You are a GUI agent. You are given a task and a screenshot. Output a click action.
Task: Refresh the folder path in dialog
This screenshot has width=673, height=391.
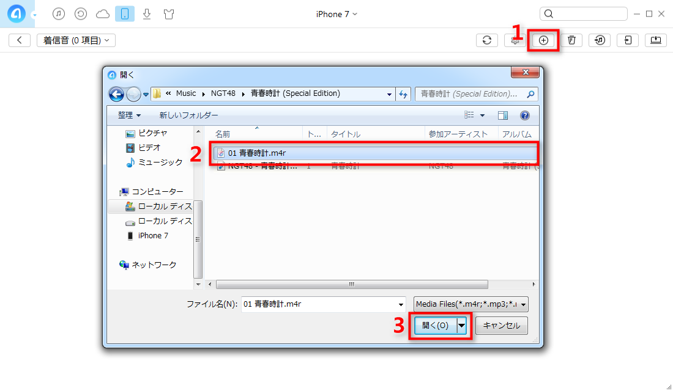[403, 94]
